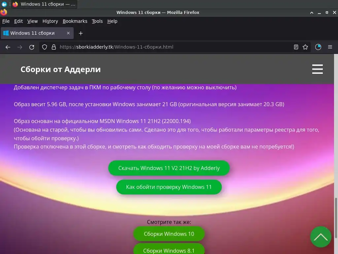The width and height of the screenshot is (338, 254).
Task: Open the Edit menu
Action: (x=18, y=21)
